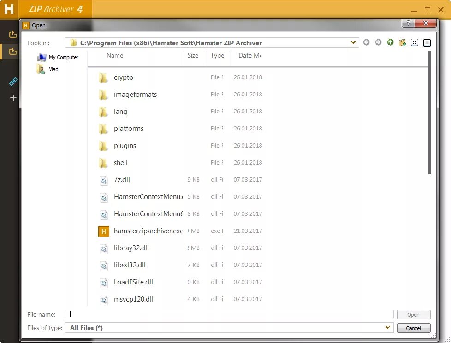The height and width of the screenshot is (343, 451).
Task: Go forward with the Forward arrow
Action: point(378,42)
